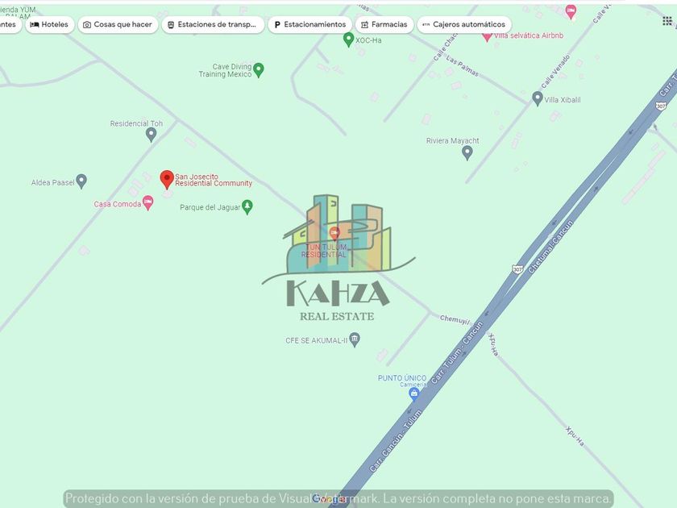Select the PUNTO ÚNICO shop pin

coord(414,394)
